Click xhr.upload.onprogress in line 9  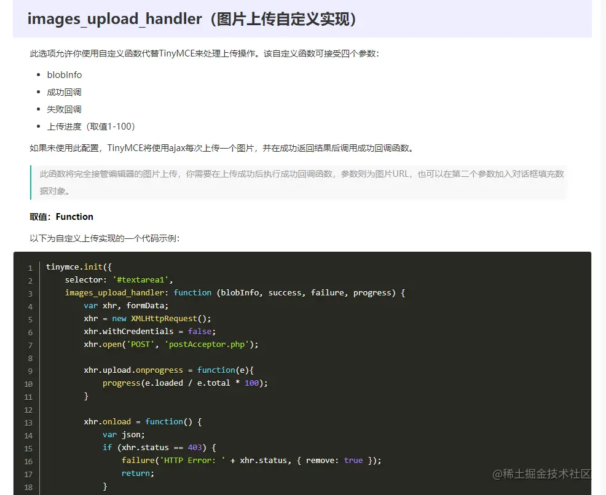pyautogui.click(x=133, y=370)
